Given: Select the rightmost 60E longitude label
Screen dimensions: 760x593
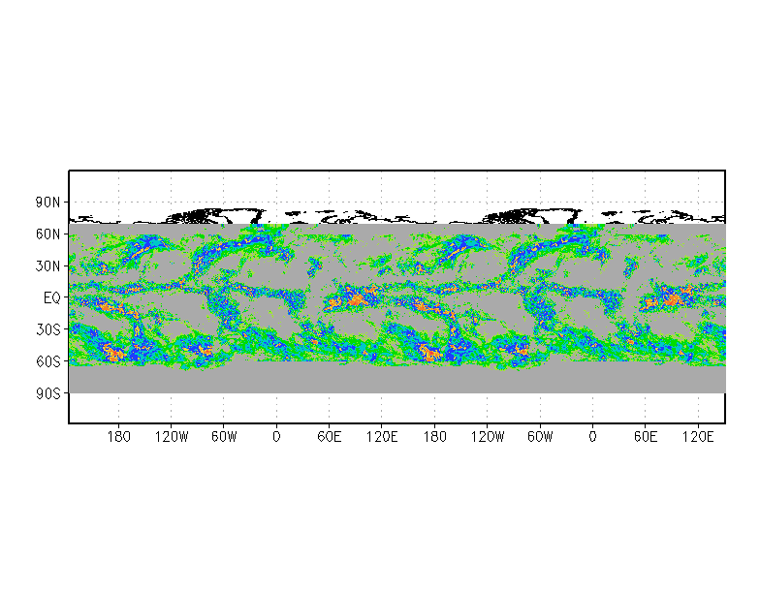Looking at the screenshot, I should point(646,437).
